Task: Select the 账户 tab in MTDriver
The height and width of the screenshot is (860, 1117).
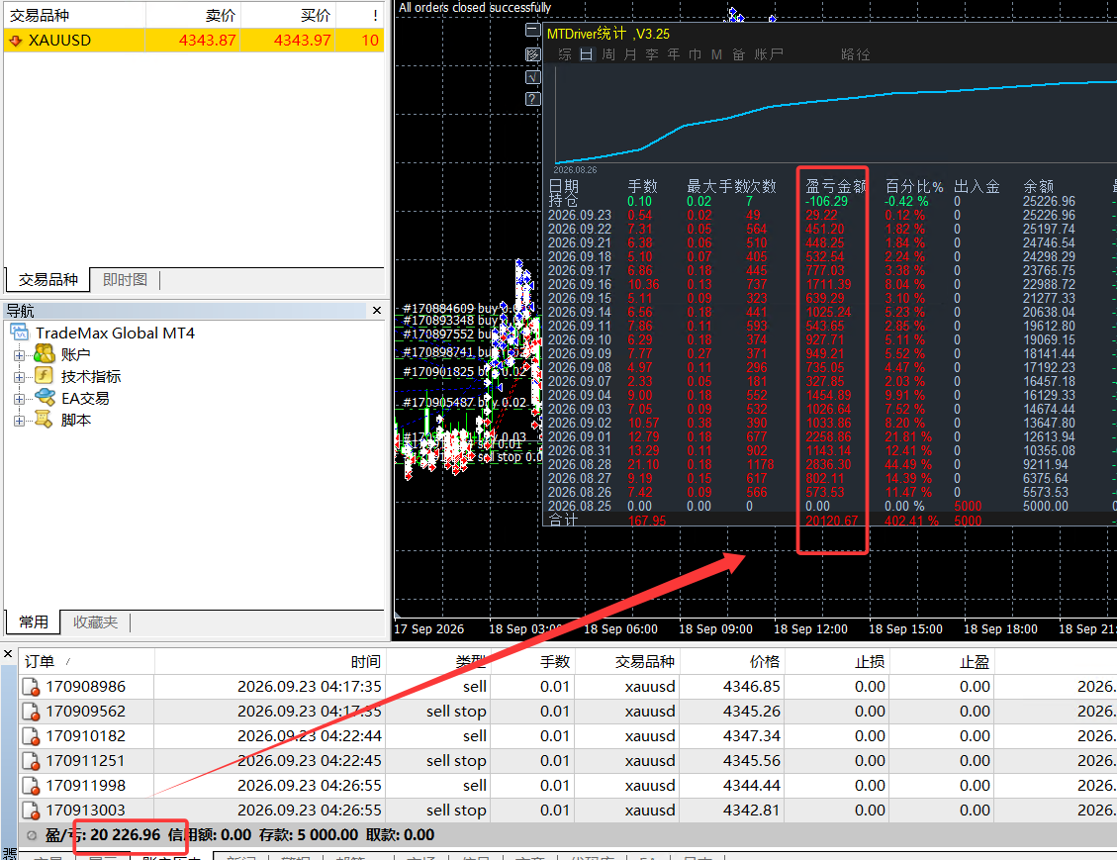Action: pyautogui.click(x=769, y=54)
